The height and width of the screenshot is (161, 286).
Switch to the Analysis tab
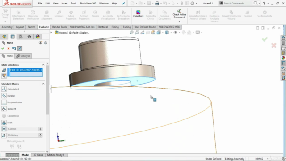point(23,56)
